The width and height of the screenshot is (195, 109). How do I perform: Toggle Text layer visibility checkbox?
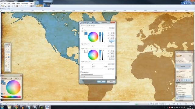[x=190, y=61]
